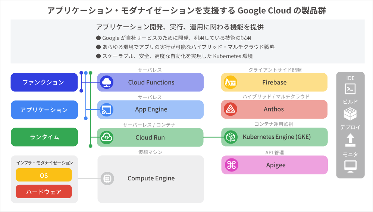373x212 pixels.
Task: Click the Anthos icon
Action: pos(231,110)
